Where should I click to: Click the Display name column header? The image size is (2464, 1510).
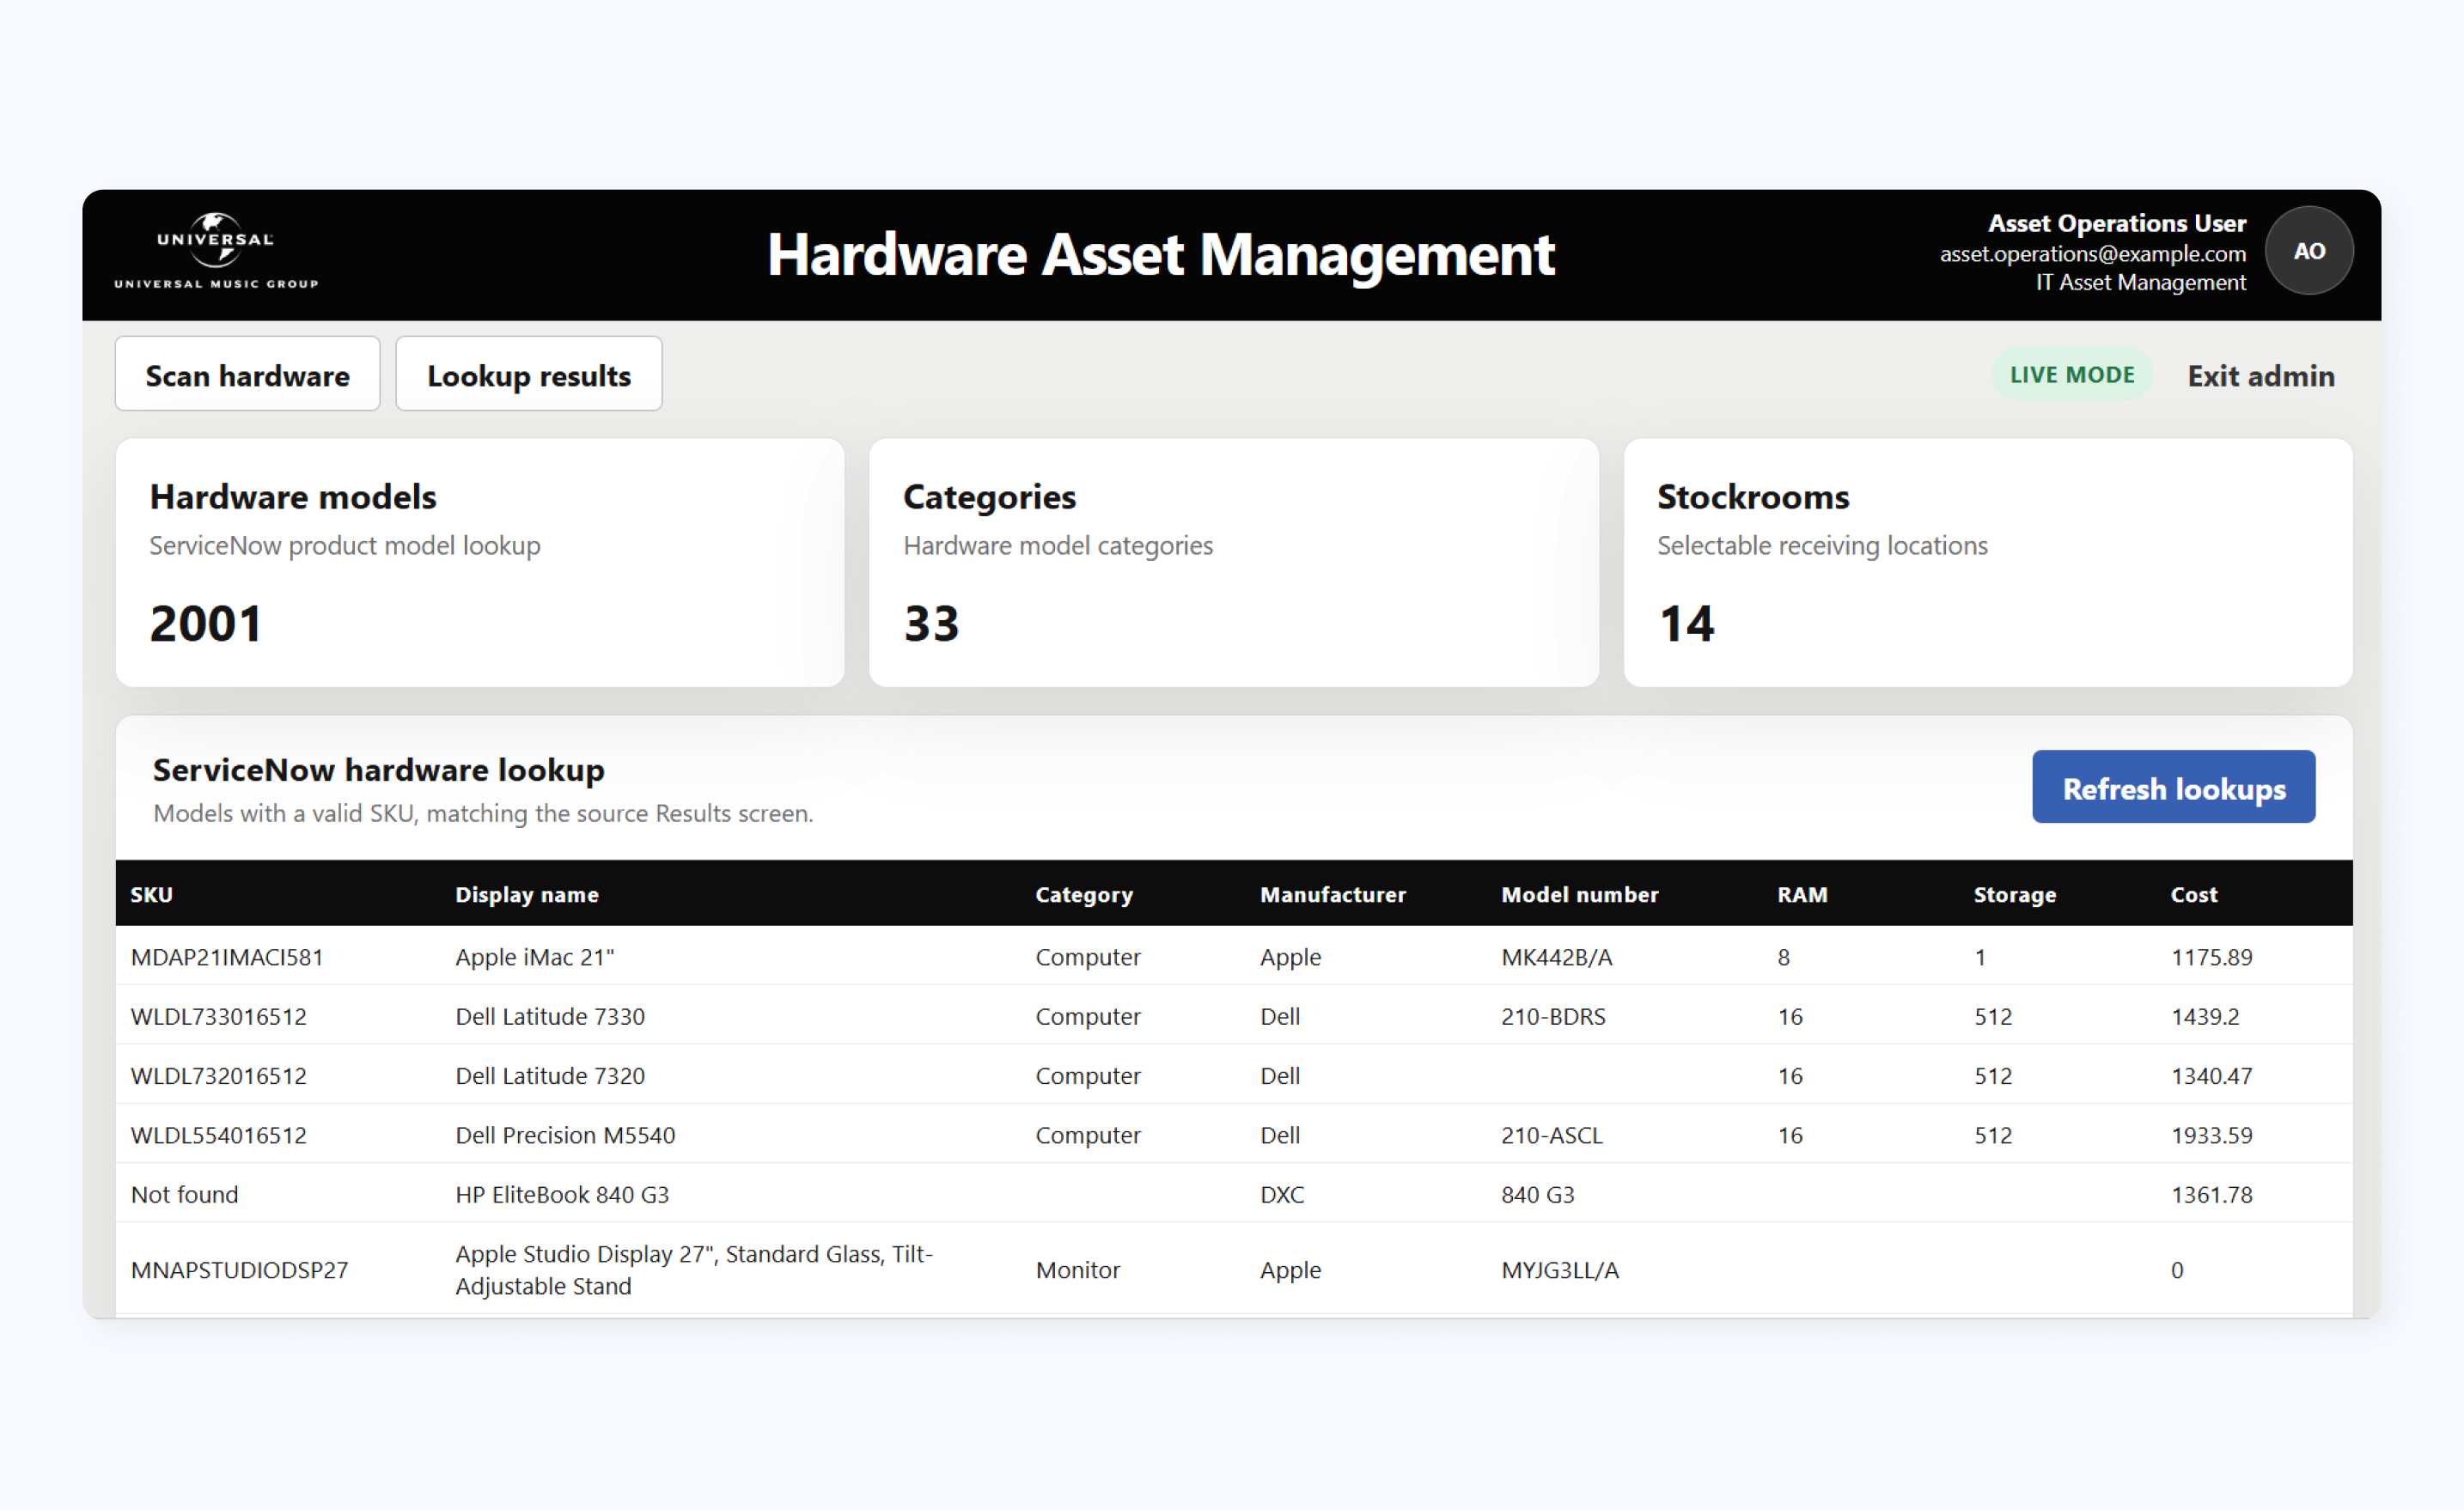[527, 894]
